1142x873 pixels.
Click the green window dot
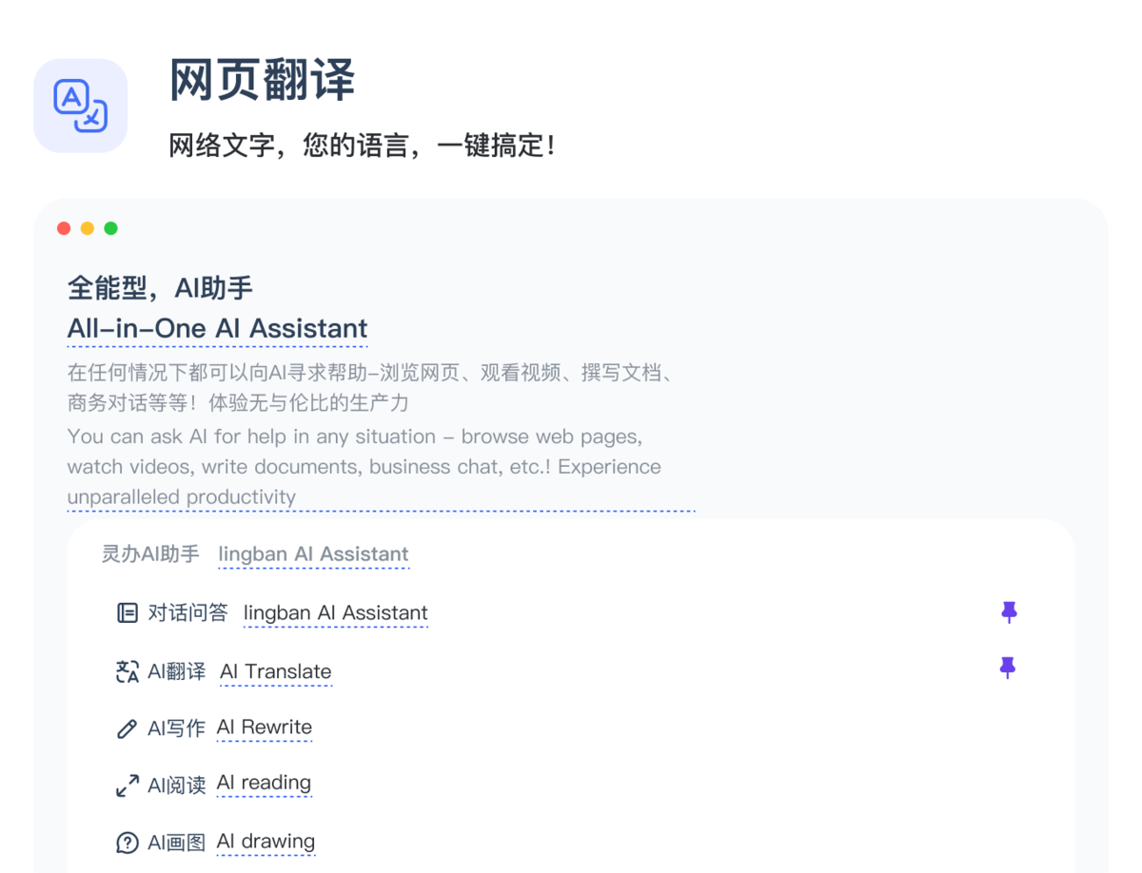point(110,228)
